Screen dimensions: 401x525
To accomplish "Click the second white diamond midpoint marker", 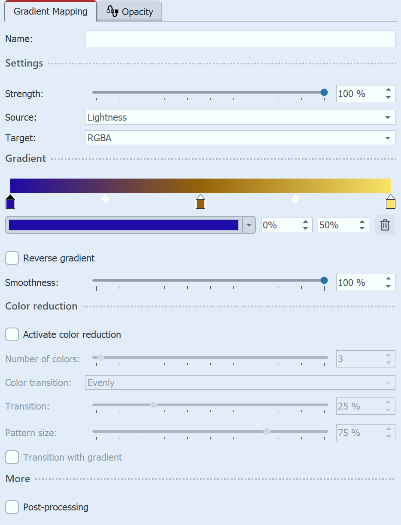I will coord(295,199).
